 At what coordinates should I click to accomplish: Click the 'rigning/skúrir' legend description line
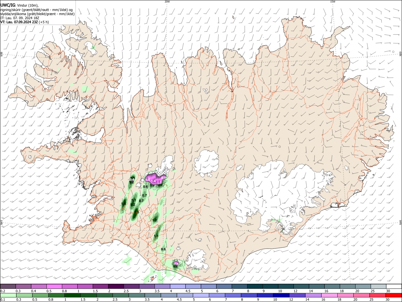(36, 10)
